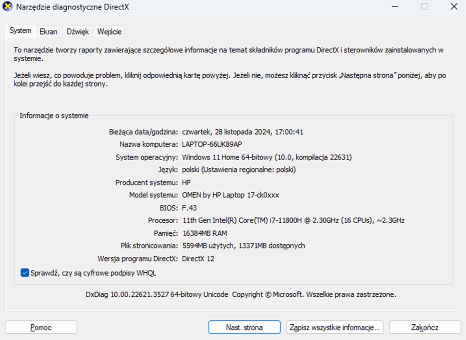Click the DirectX icon in title bar
The image size is (466, 340).
point(8,7)
